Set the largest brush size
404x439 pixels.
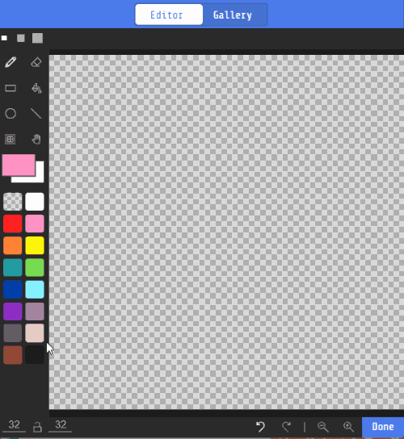point(37,38)
